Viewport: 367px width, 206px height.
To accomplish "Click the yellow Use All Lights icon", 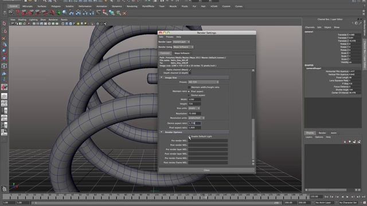I will point(78,24).
